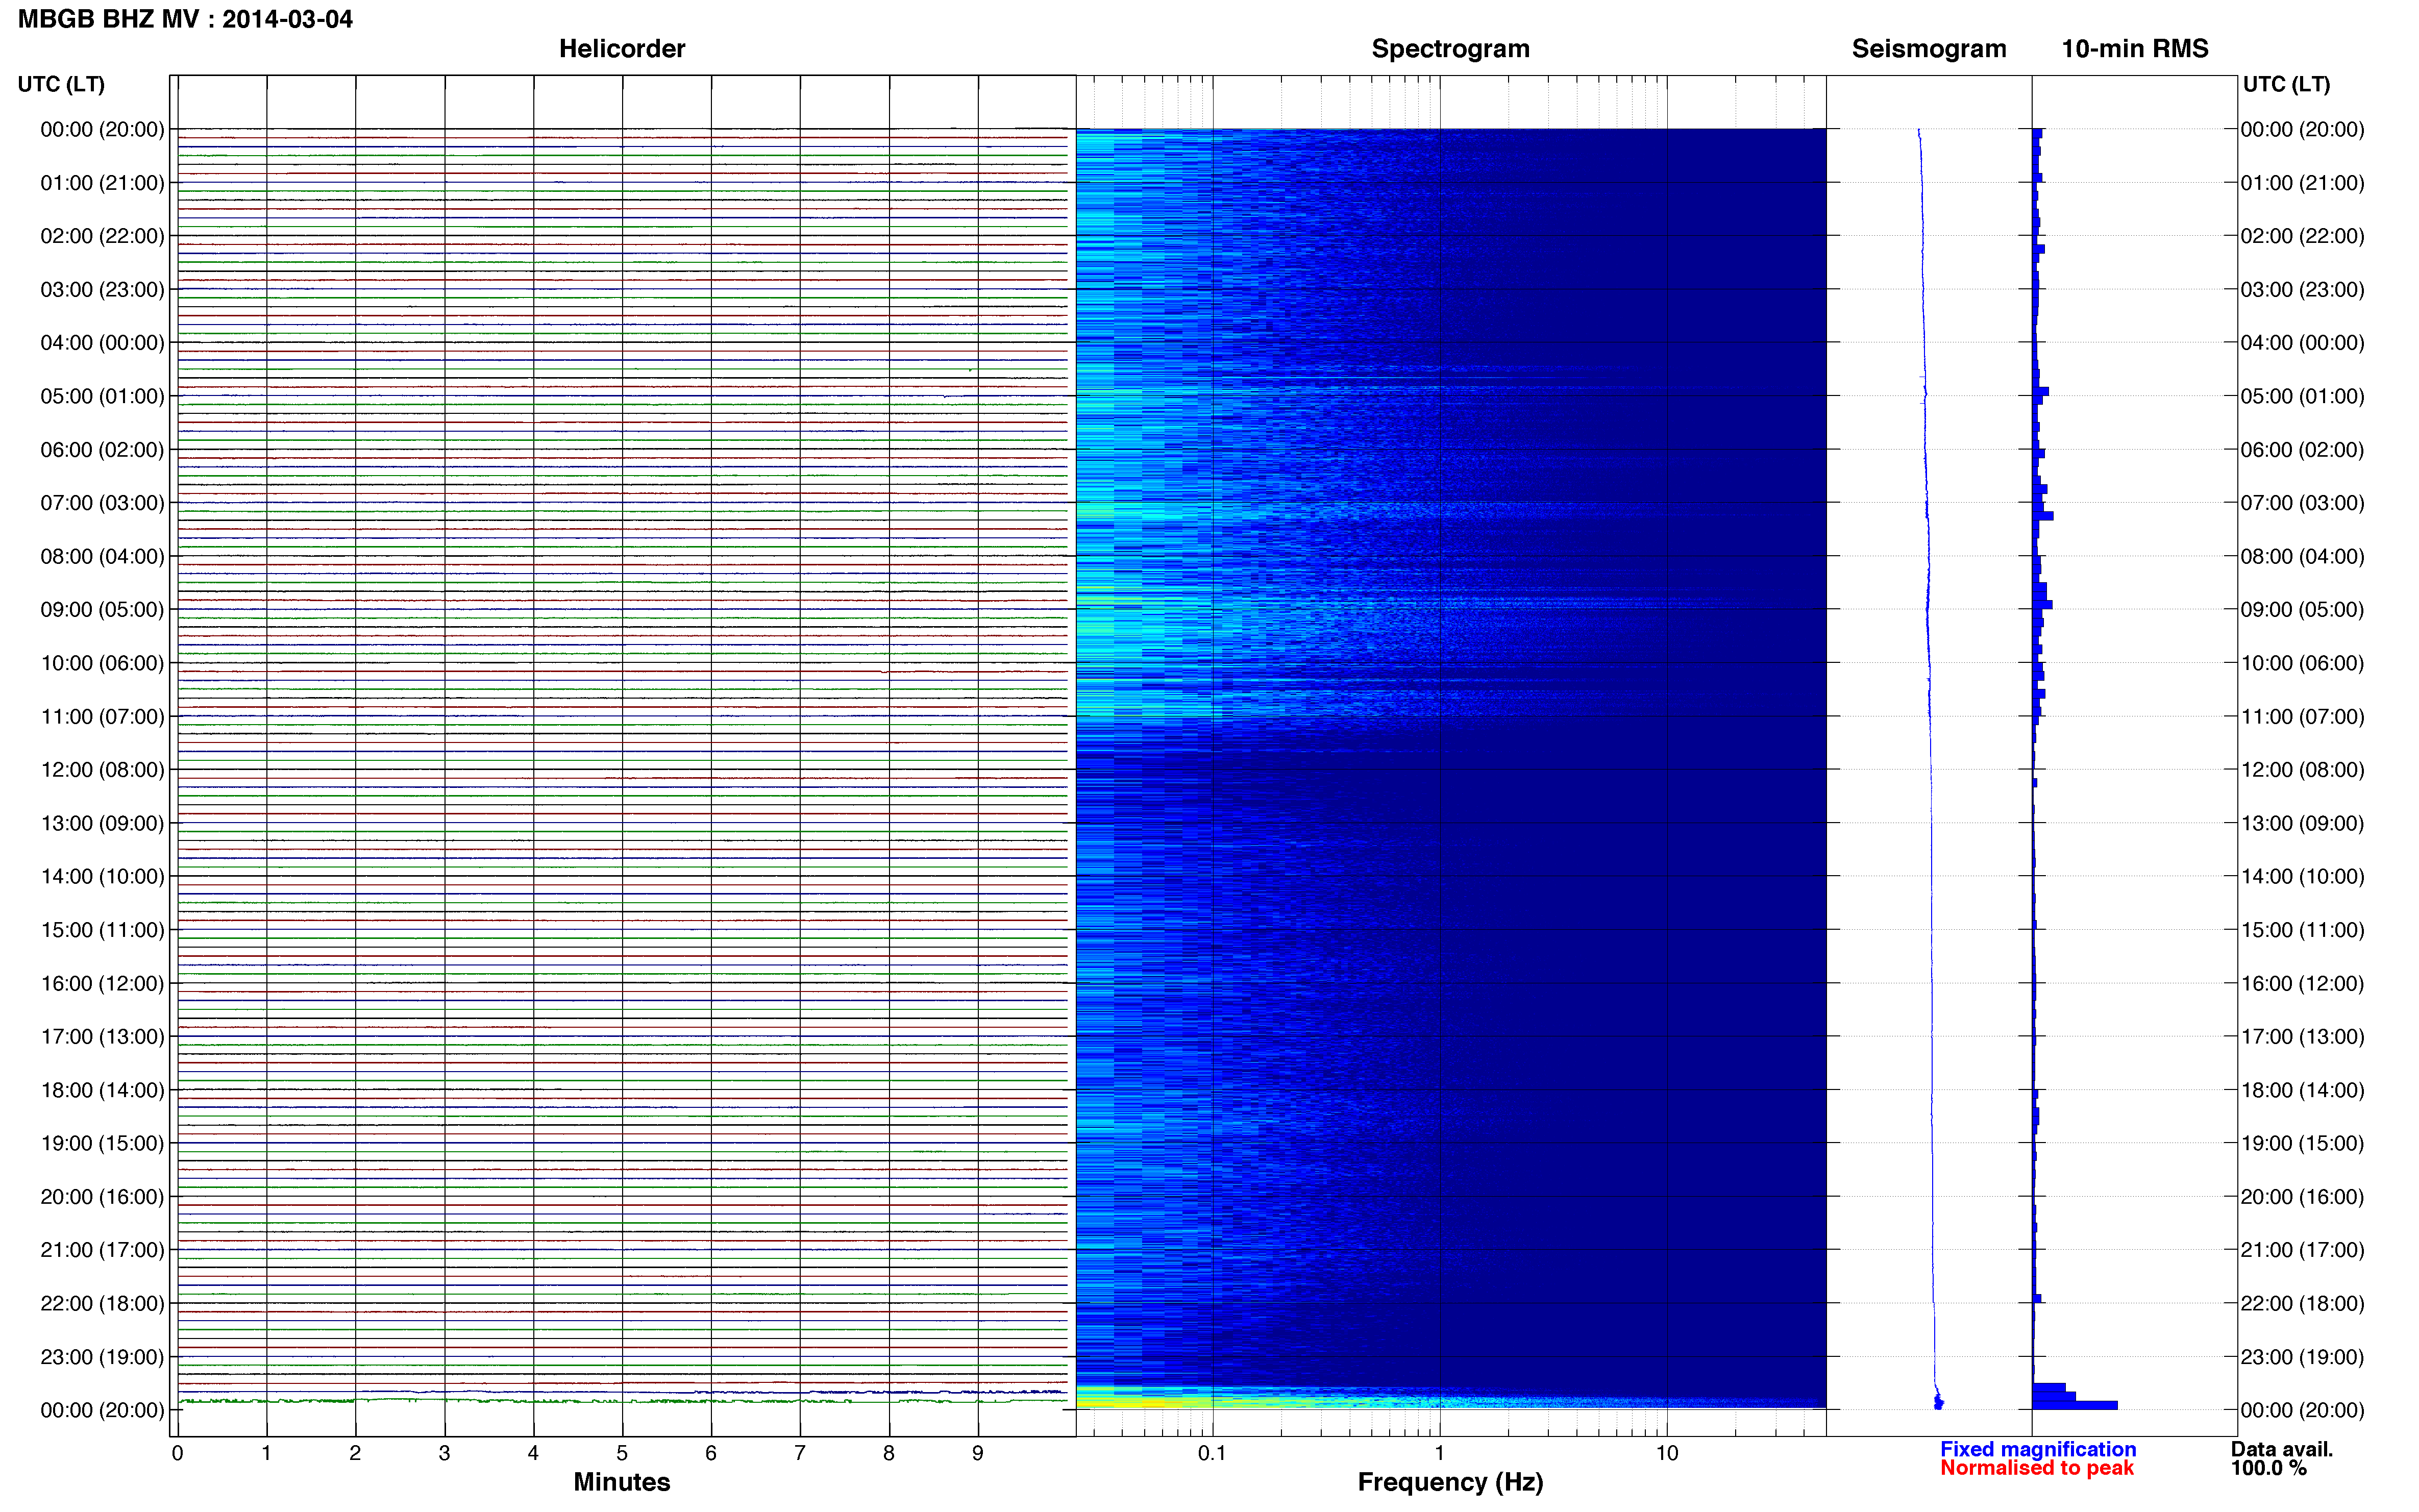Click the left time label '15:00 (11:00)'
The image size is (2419, 1512).
click(102, 930)
